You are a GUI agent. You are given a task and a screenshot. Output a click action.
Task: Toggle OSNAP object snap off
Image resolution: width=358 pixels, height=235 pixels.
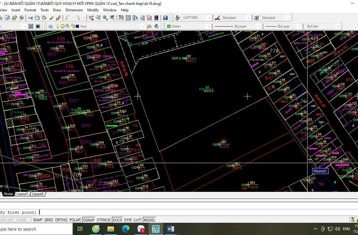[x=89, y=220]
